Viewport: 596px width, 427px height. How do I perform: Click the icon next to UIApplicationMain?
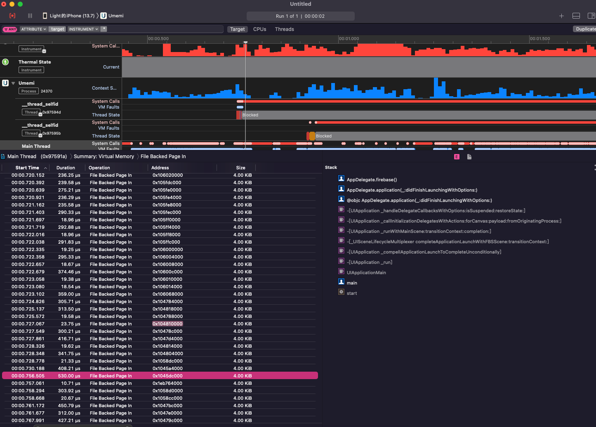click(341, 271)
